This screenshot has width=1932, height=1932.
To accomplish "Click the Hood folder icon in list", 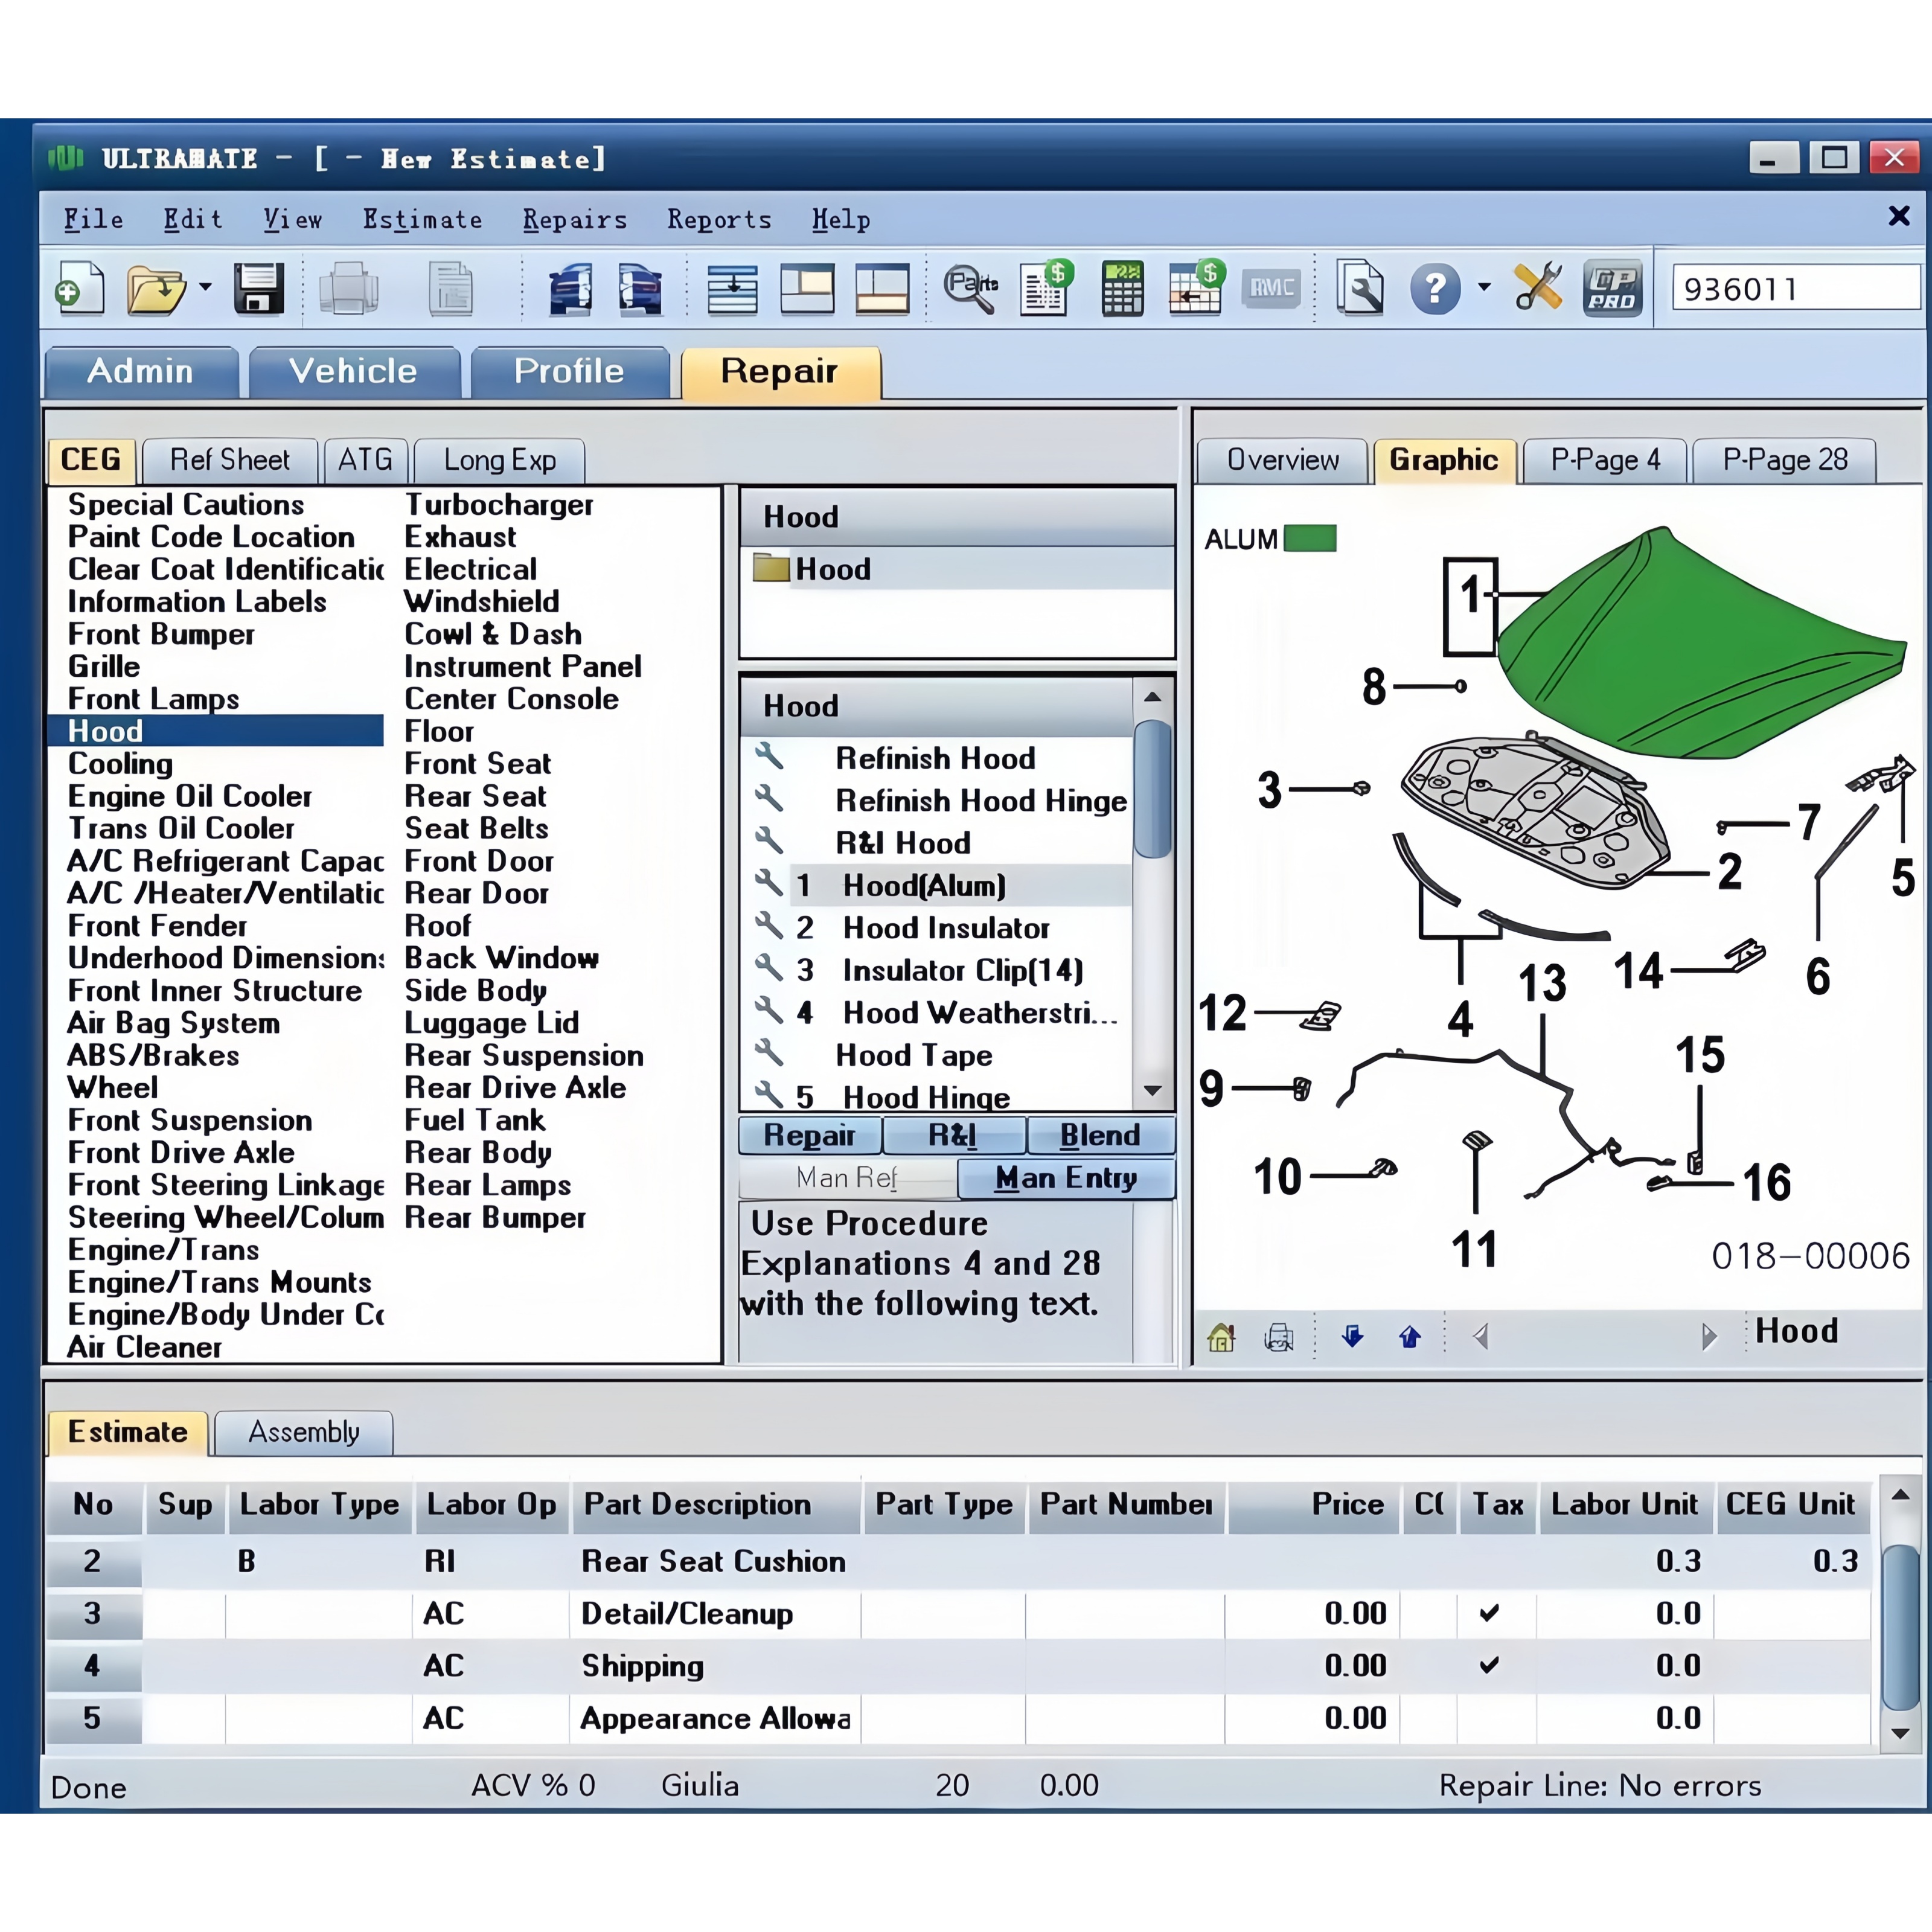I will point(771,568).
